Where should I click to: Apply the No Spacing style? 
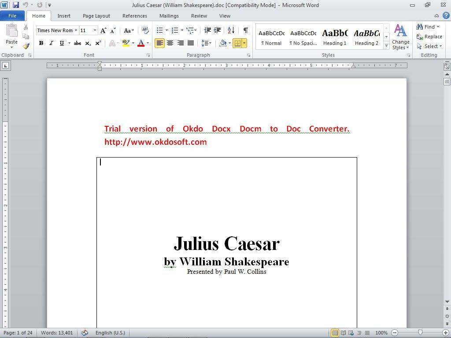(x=303, y=37)
